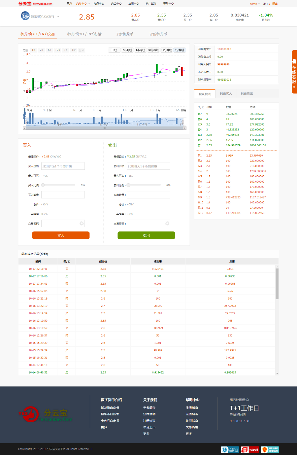
Task: Click the orange 买入 button
Action: [x=61, y=235]
